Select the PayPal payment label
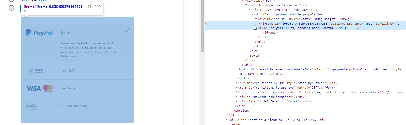Image resolution: width=406 pixels, height=125 pixels. coord(65,33)
